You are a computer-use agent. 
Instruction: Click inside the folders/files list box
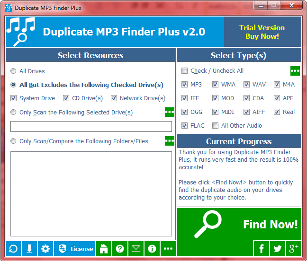[x=91, y=194]
